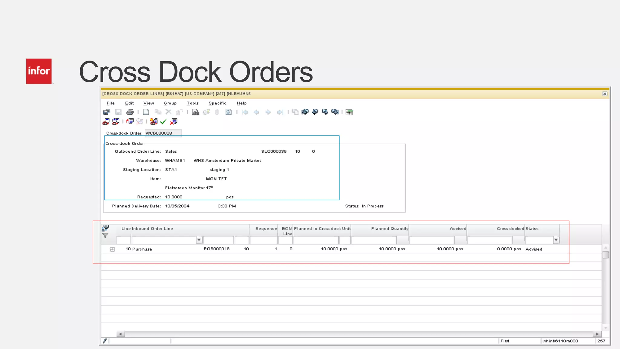Click the green checkmark approve icon
Image resolution: width=620 pixels, height=349 pixels.
coord(163,122)
